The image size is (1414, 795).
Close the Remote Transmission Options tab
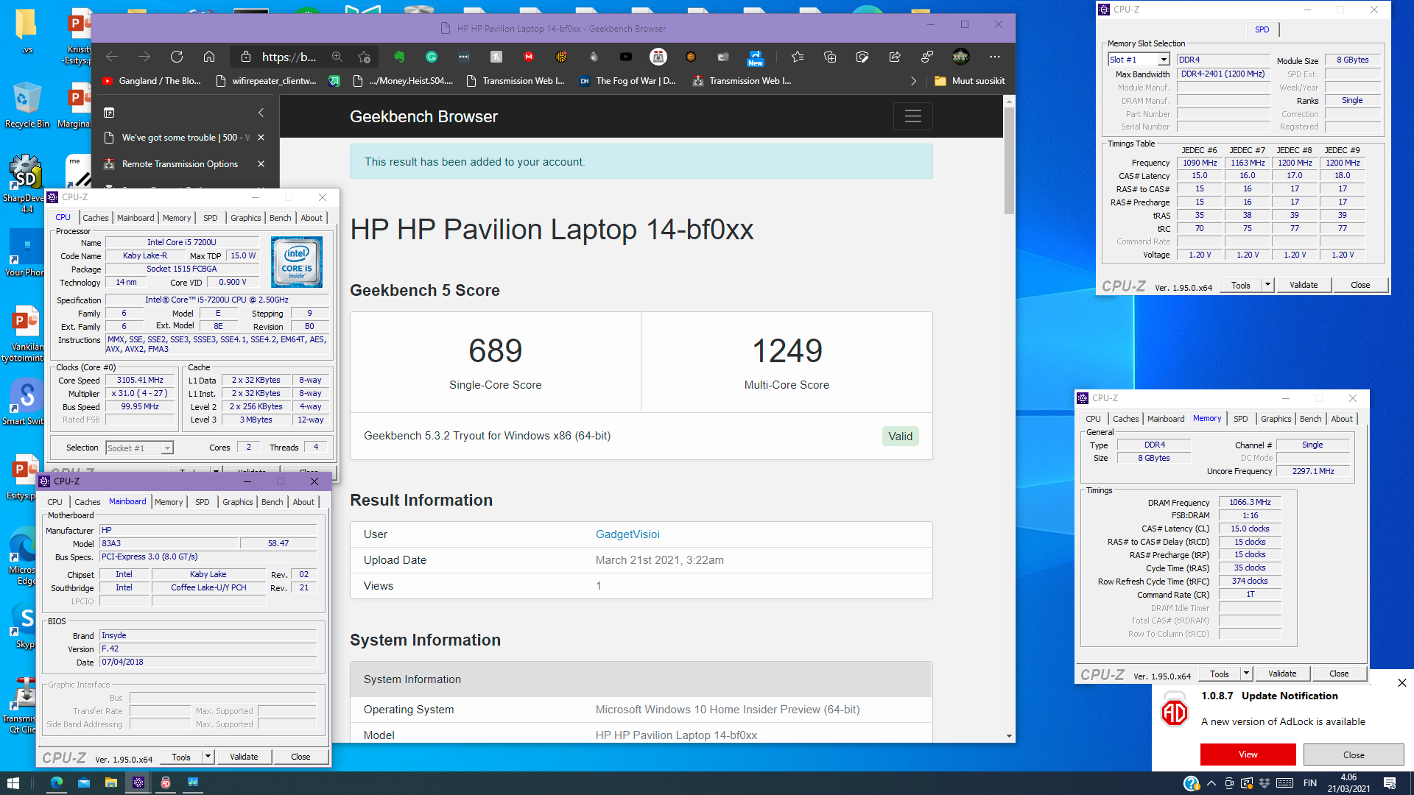tap(261, 164)
